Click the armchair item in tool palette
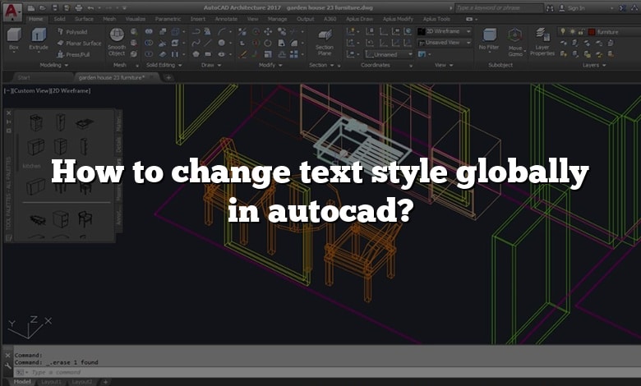The height and width of the screenshot is (386, 641). tap(85, 219)
